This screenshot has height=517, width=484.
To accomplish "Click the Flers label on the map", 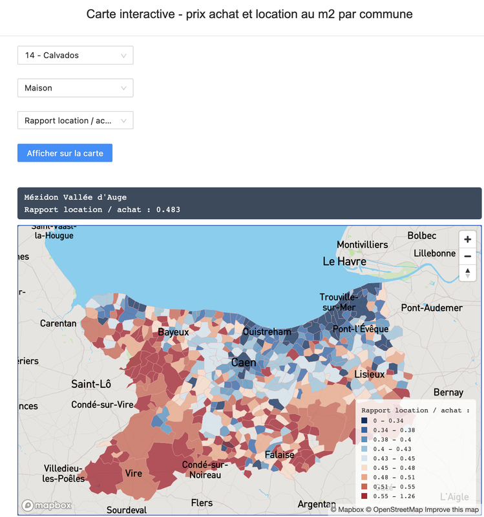I will tap(202, 503).
